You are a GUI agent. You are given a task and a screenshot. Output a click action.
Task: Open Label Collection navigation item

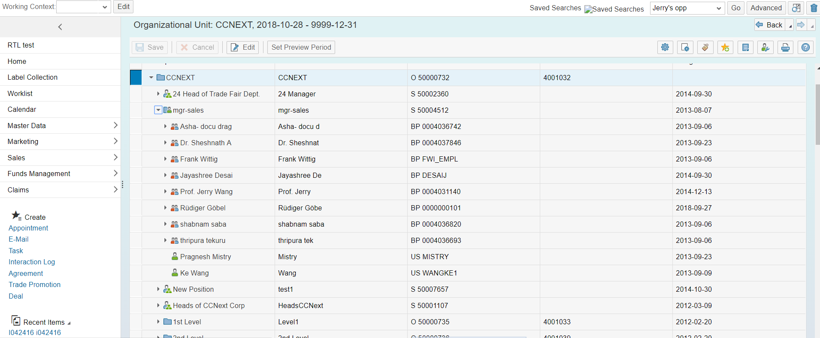click(60, 77)
